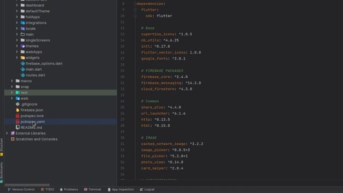
Task: Select Scratches and Consoles entry
Action: (36, 139)
